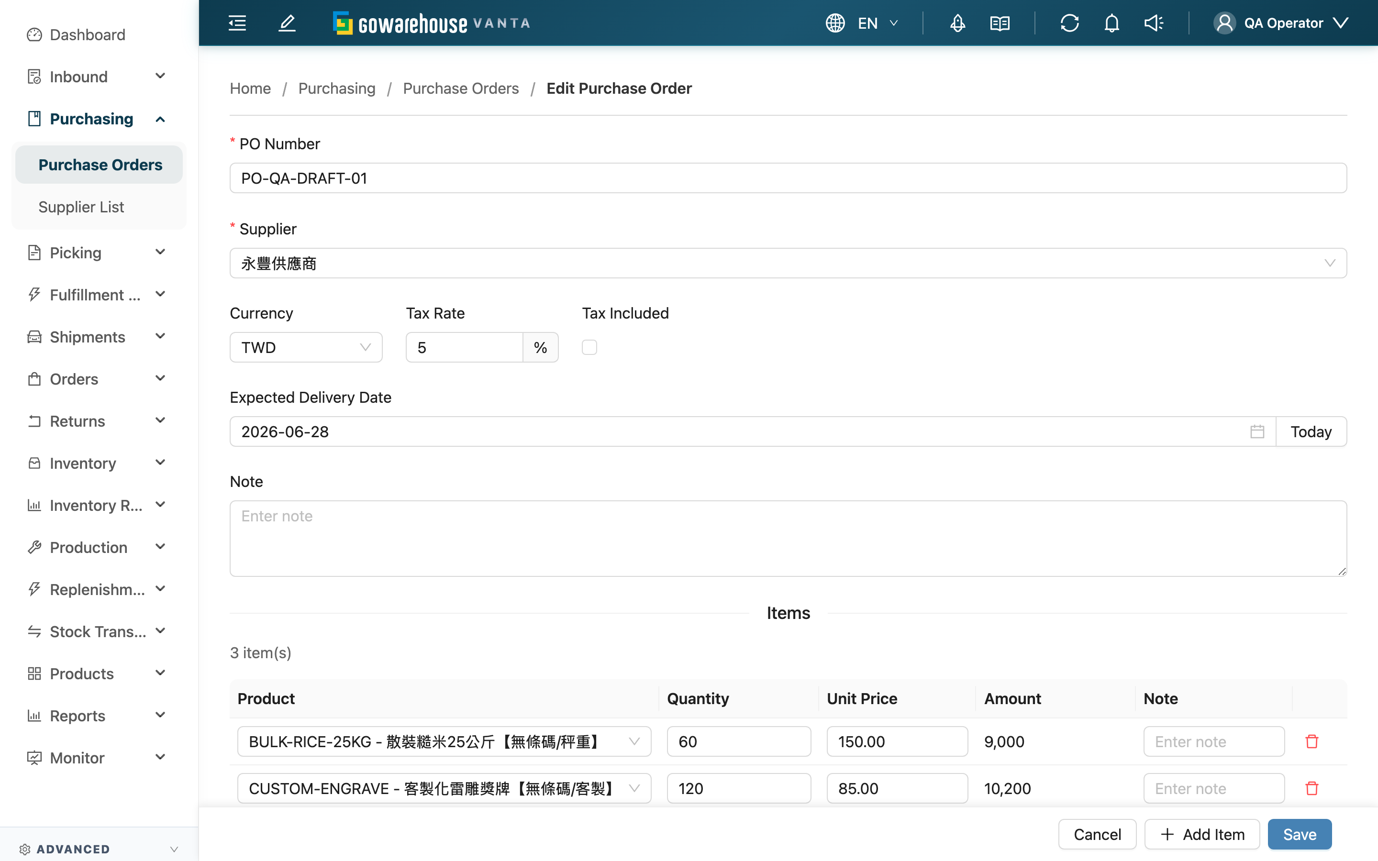Click note field in CUSTOM-ENGRAVE row
The image size is (1378, 861).
coord(1213,788)
